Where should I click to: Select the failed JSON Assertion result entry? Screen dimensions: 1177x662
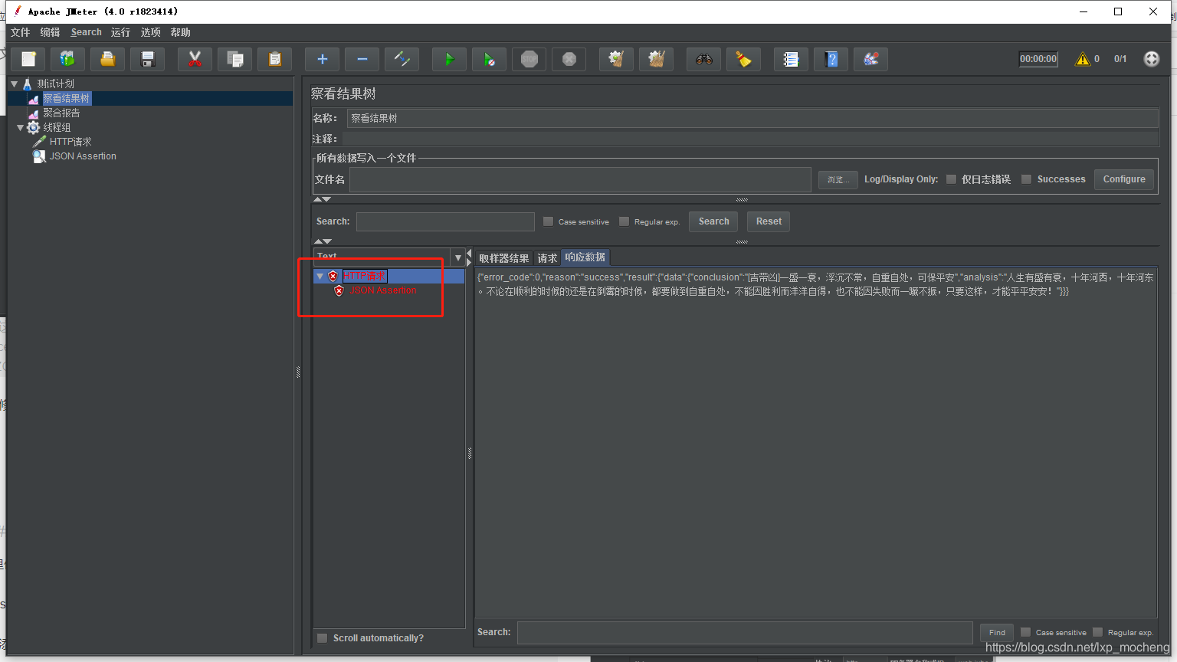pos(382,291)
